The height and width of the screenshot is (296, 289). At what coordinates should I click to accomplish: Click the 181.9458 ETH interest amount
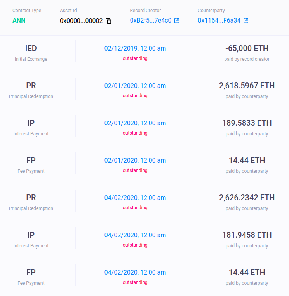pos(247,235)
